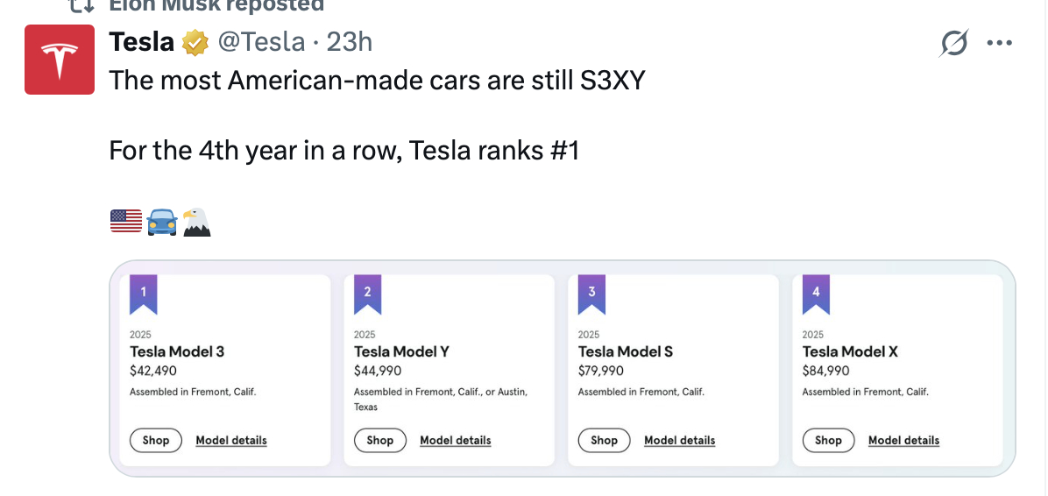Click the repost arrows icon above post
The width and height of the screenshot is (1048, 496).
[x=81, y=5]
